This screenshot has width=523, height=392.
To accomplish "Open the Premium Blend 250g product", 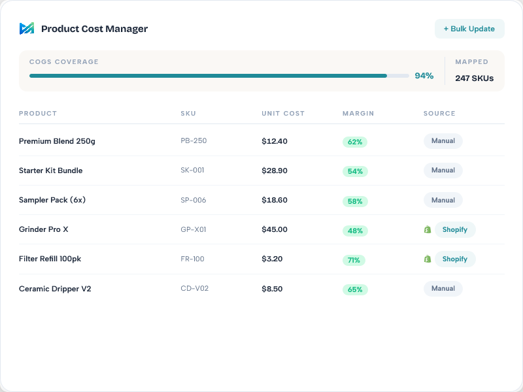I will pos(58,141).
